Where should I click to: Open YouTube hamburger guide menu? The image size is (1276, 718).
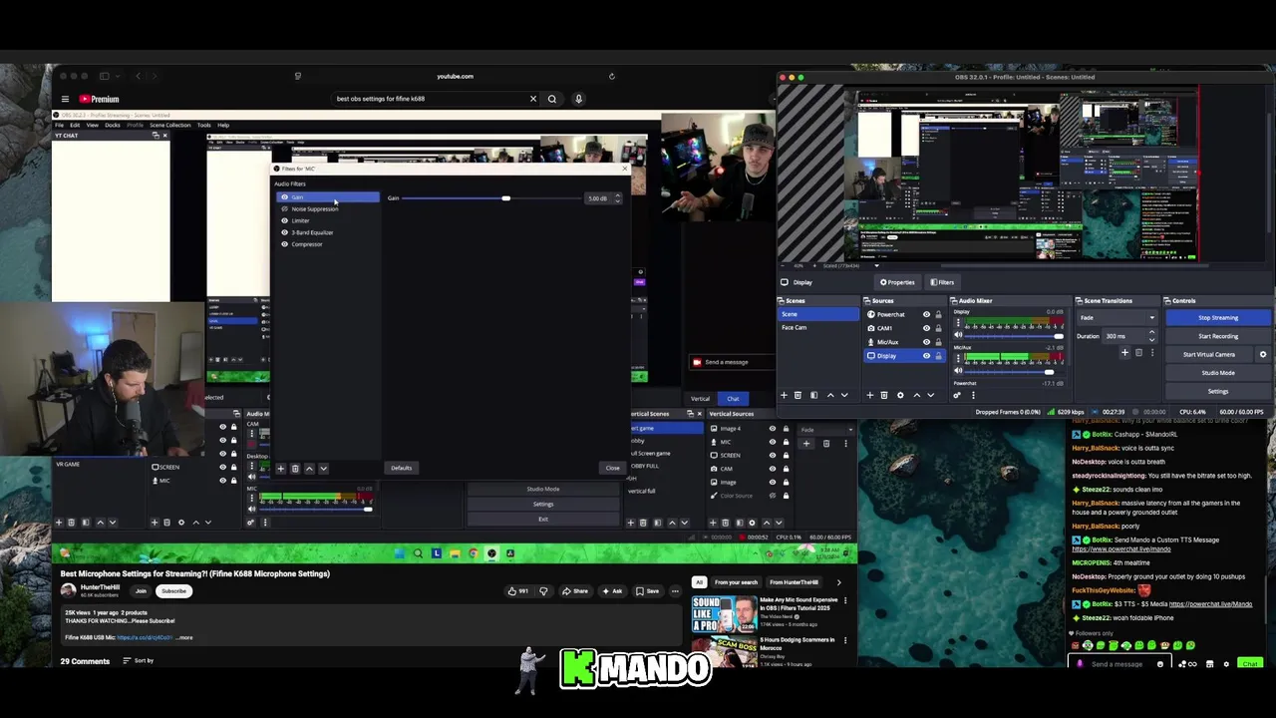click(65, 99)
